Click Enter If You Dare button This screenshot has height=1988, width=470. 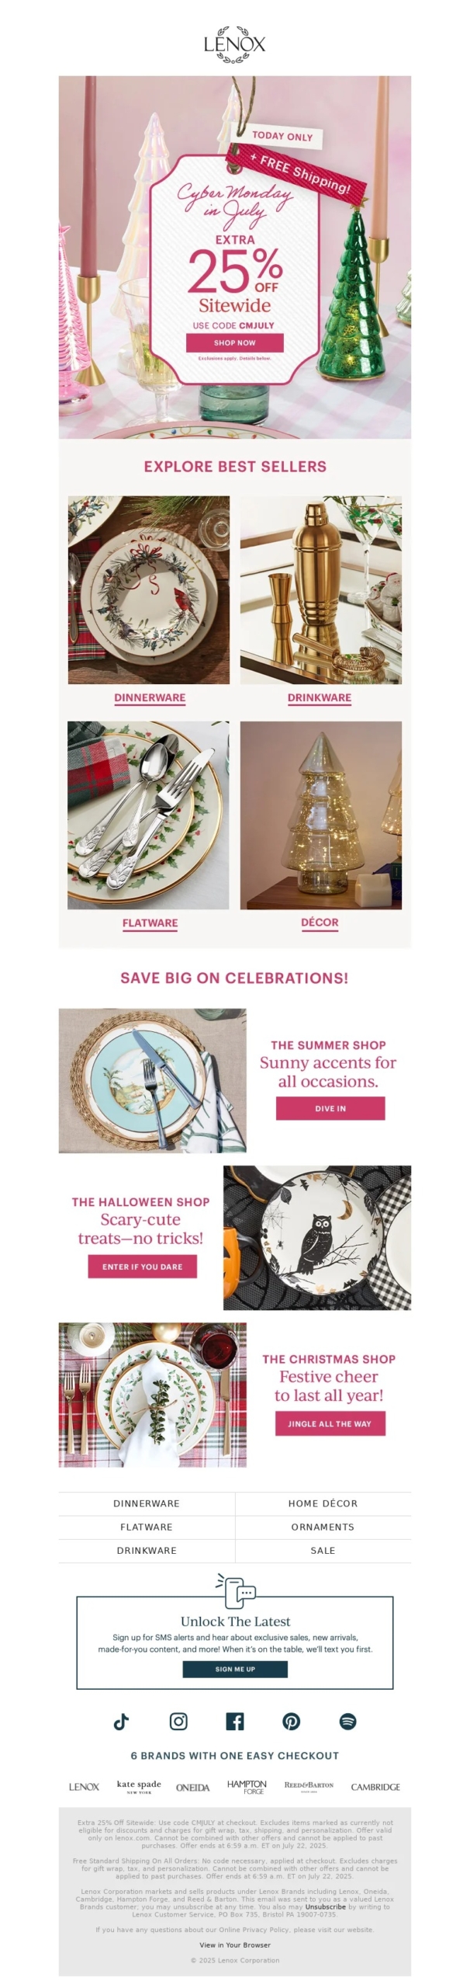(x=142, y=1266)
